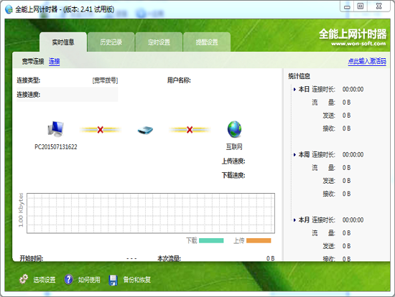The height and width of the screenshot is (297, 395).
Task: Click the red X between computer and modem
Action: coord(101,130)
